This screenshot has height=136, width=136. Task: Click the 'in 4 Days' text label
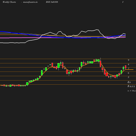[x=132, y=91]
